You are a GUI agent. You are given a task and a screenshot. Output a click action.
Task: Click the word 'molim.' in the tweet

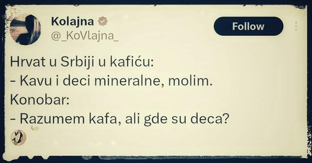pos(190,81)
